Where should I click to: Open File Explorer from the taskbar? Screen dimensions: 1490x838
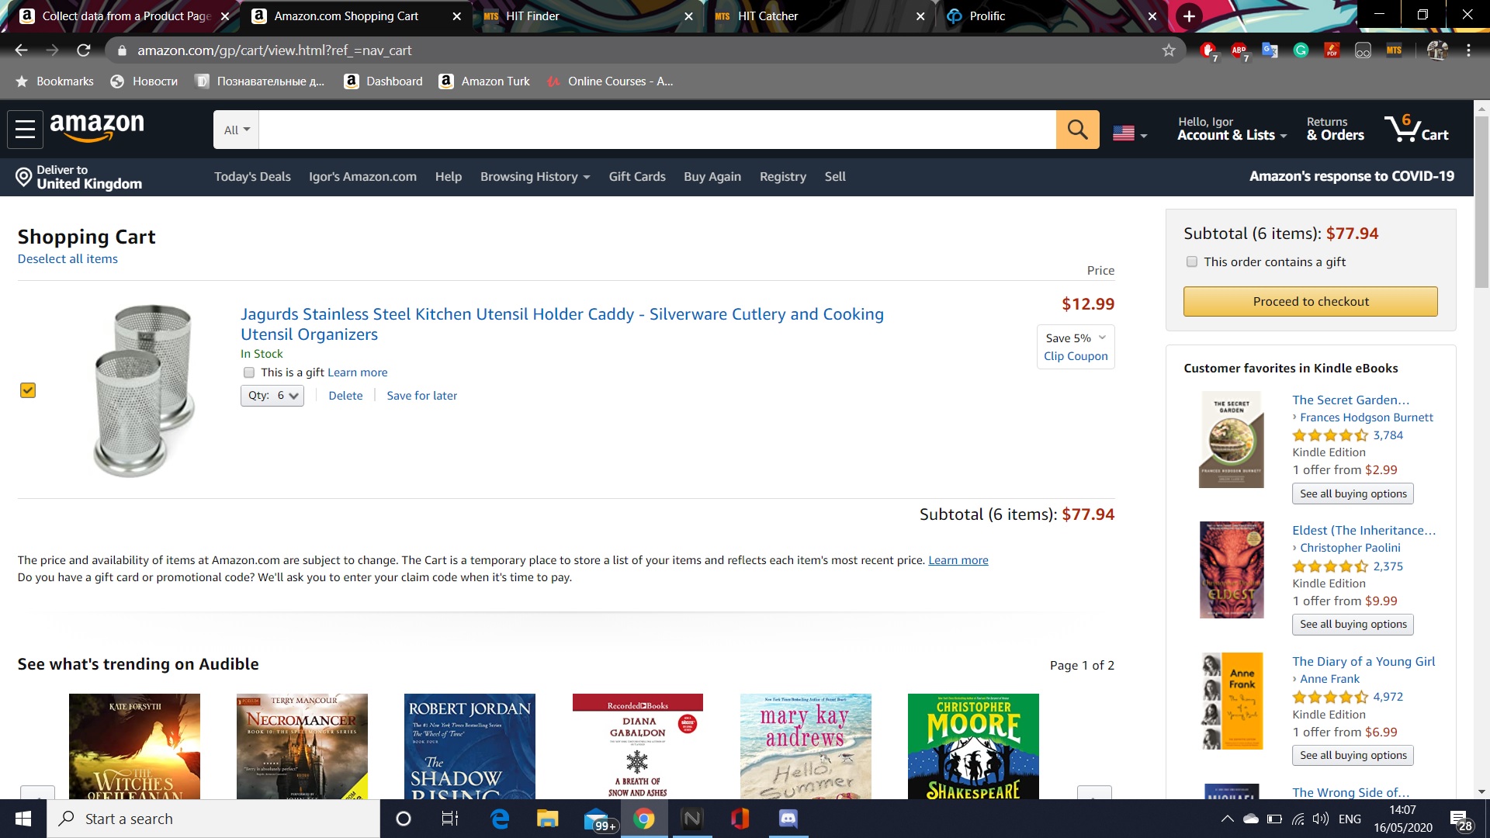[547, 819]
